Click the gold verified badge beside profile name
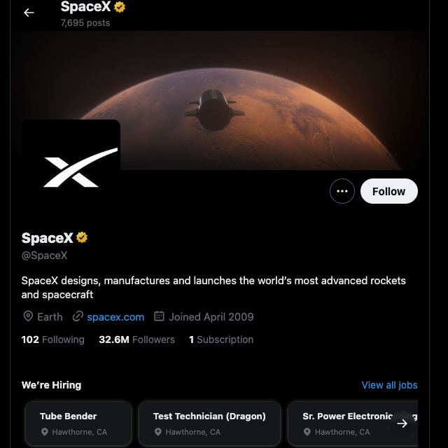Screen dimensions: 448x448 83,238
